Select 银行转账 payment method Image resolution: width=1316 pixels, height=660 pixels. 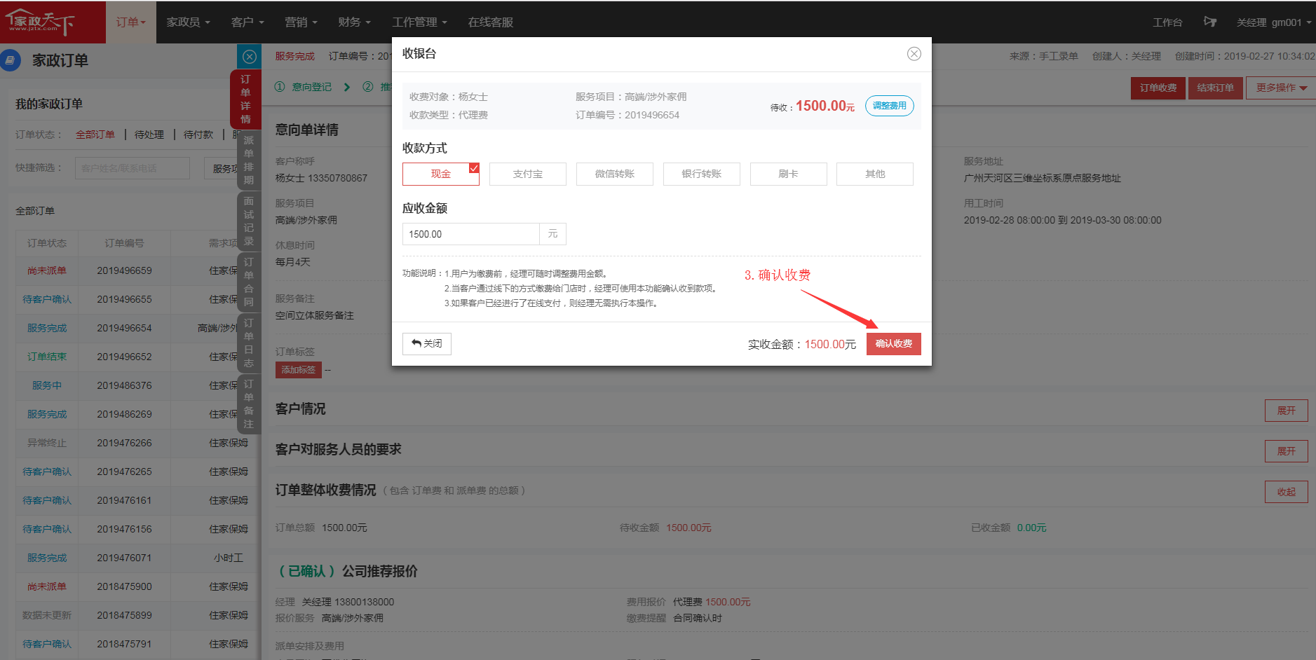pyautogui.click(x=701, y=174)
